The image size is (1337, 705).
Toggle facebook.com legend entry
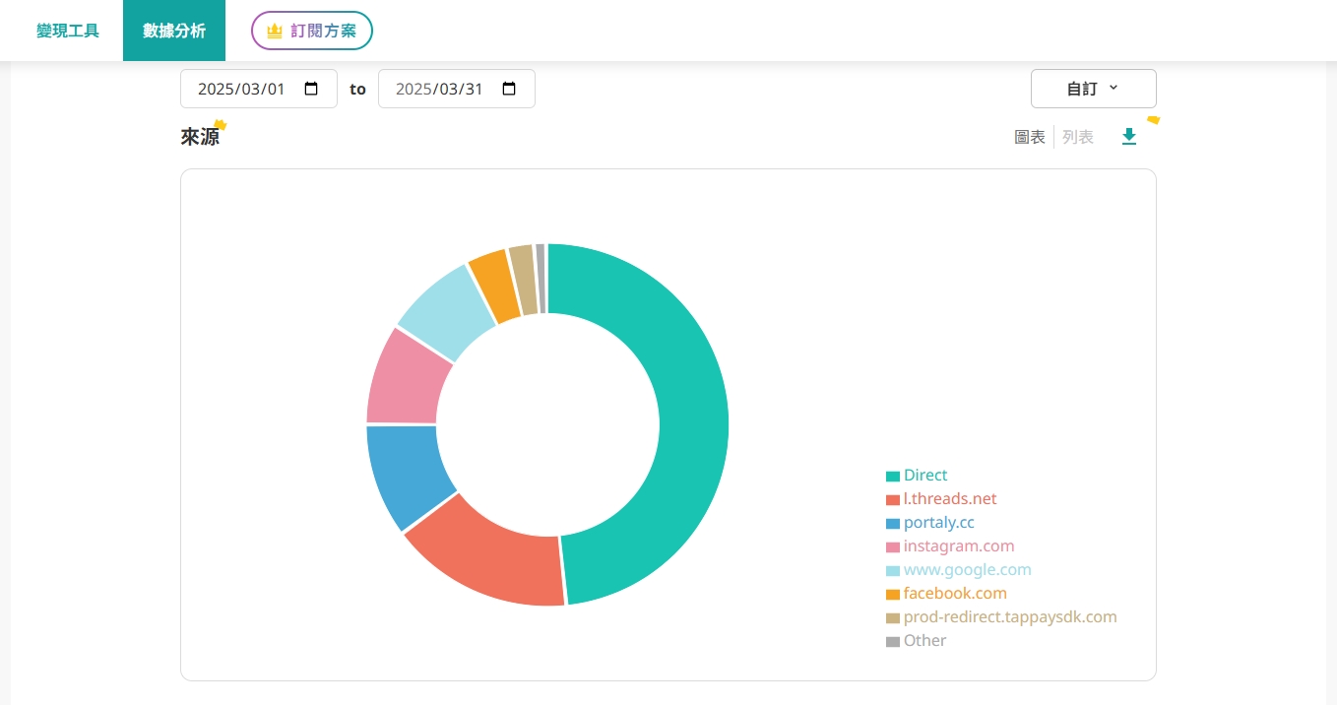(x=946, y=594)
